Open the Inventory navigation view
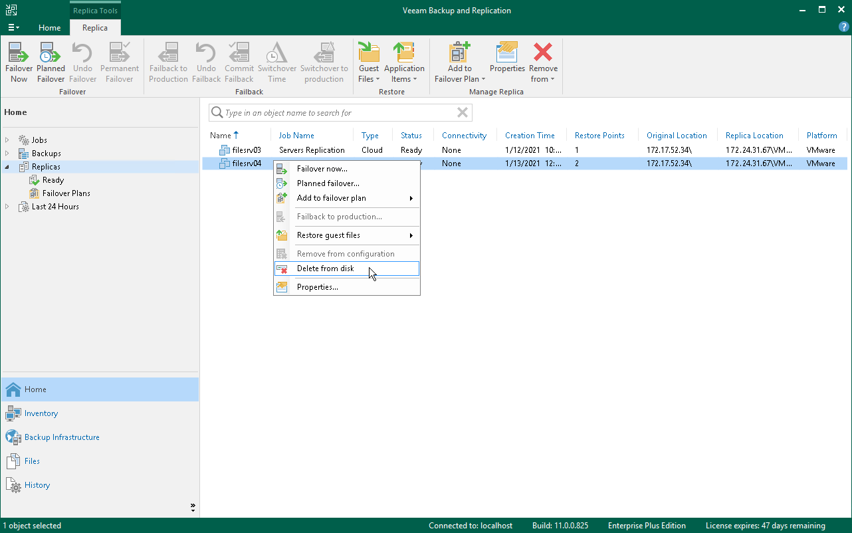Image resolution: width=852 pixels, height=533 pixels. click(100, 413)
